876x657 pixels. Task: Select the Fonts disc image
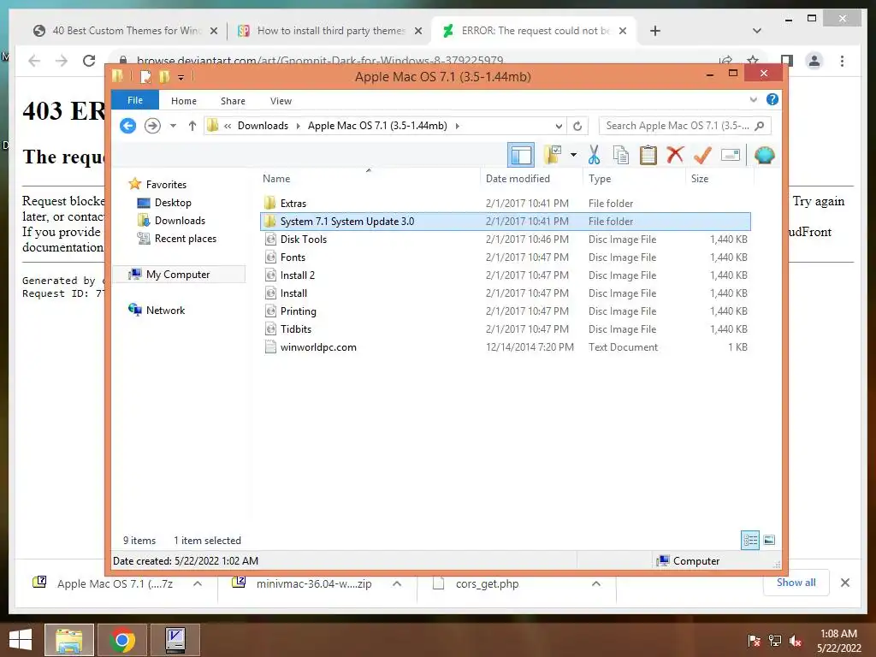coord(506,257)
